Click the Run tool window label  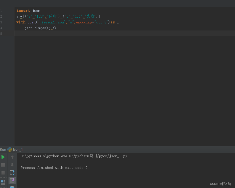click(x=3, y=149)
